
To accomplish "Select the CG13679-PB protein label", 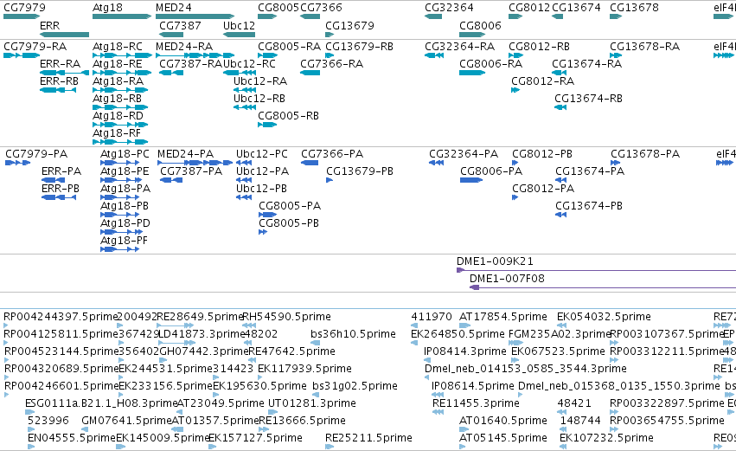I will tap(360, 171).
